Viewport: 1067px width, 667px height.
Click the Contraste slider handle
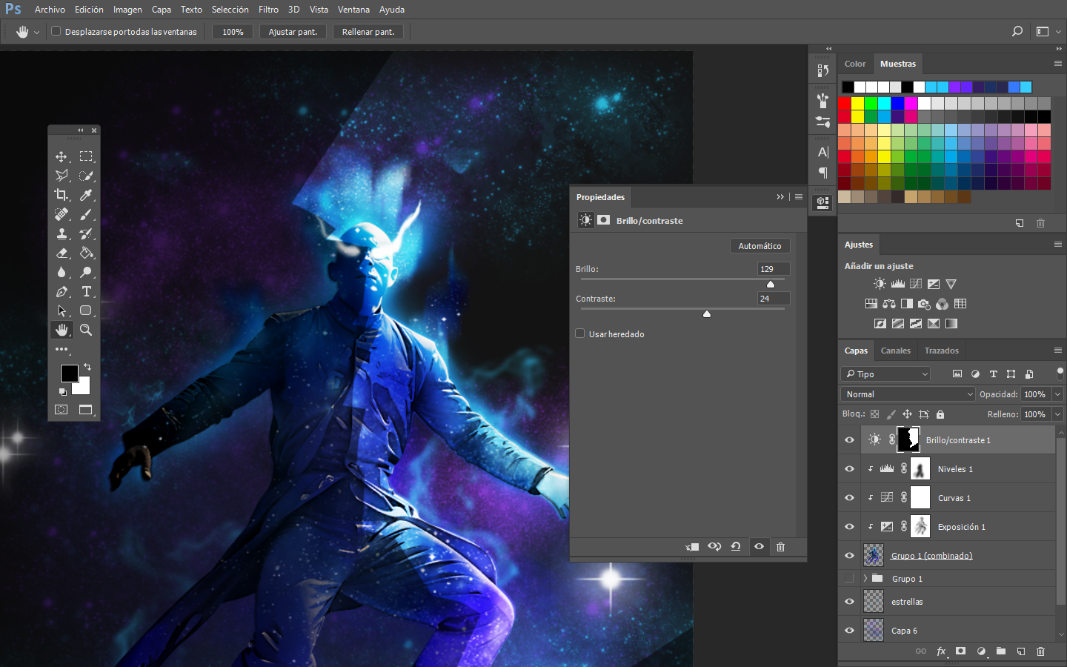[707, 314]
